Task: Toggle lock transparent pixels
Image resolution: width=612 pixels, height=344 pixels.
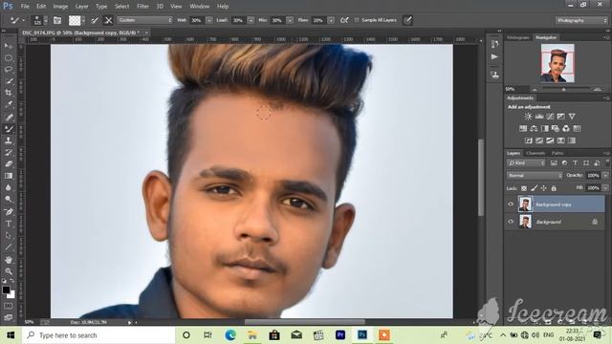Action: (x=524, y=188)
